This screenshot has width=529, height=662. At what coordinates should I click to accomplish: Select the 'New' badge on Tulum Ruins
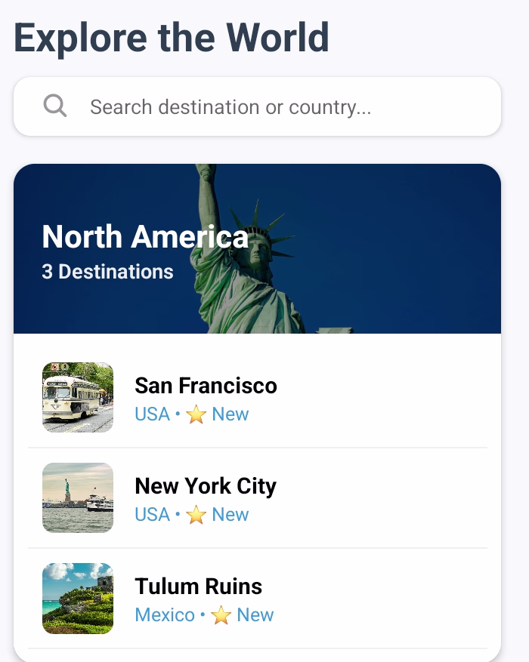[255, 614]
